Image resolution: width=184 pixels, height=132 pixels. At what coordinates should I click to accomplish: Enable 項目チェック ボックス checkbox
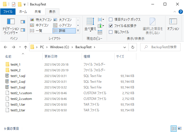coord(111,20)
